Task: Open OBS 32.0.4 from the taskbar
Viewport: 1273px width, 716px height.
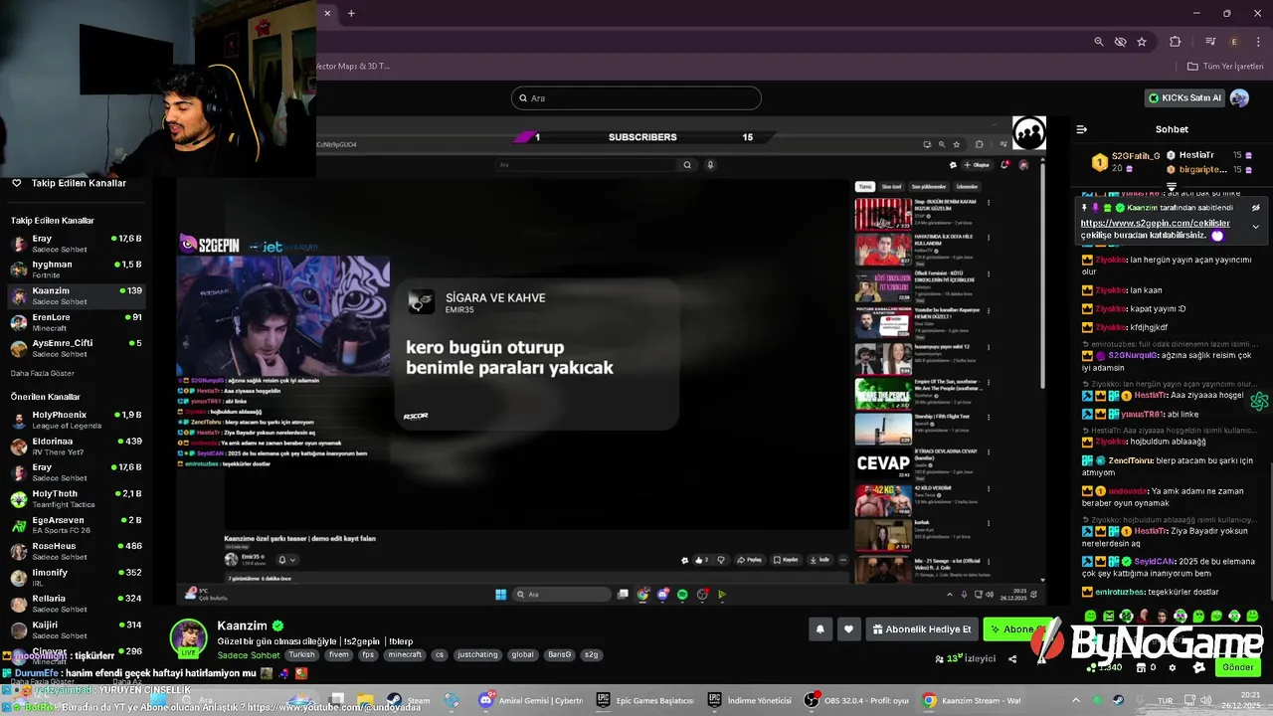Action: 855,700
